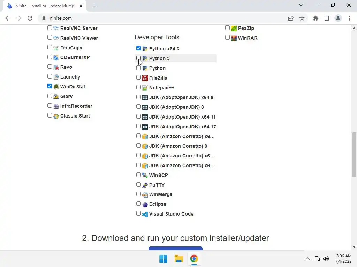Click the WinSCP app icon
Viewport: 357px width, 267px height.
click(145, 175)
